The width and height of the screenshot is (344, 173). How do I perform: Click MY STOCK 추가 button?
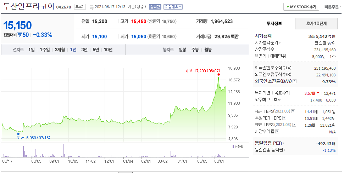coord(301,7)
